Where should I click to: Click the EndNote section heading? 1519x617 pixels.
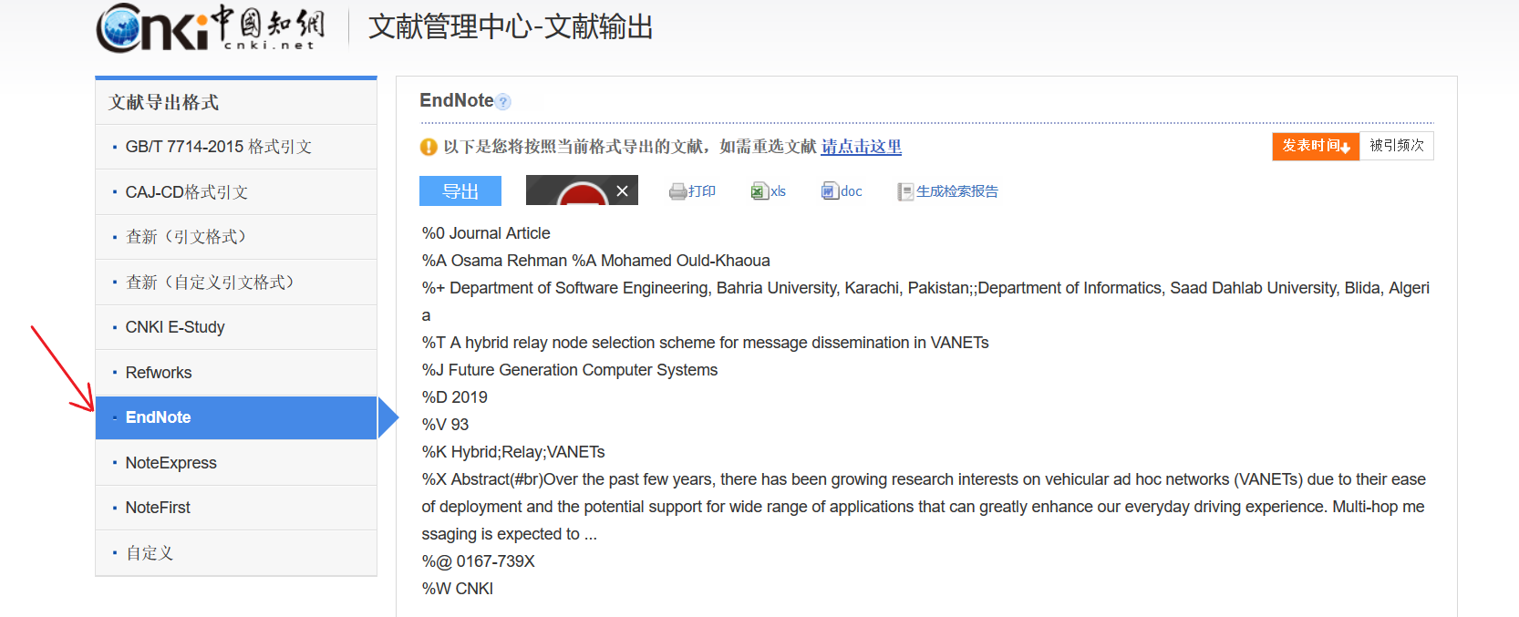(x=457, y=100)
